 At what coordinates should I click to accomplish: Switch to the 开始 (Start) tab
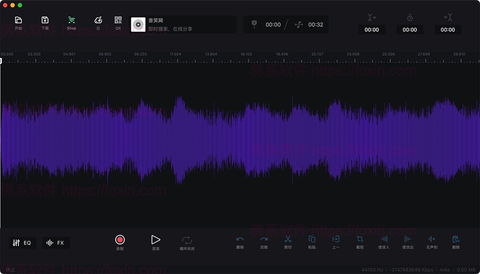pyautogui.click(x=18, y=22)
